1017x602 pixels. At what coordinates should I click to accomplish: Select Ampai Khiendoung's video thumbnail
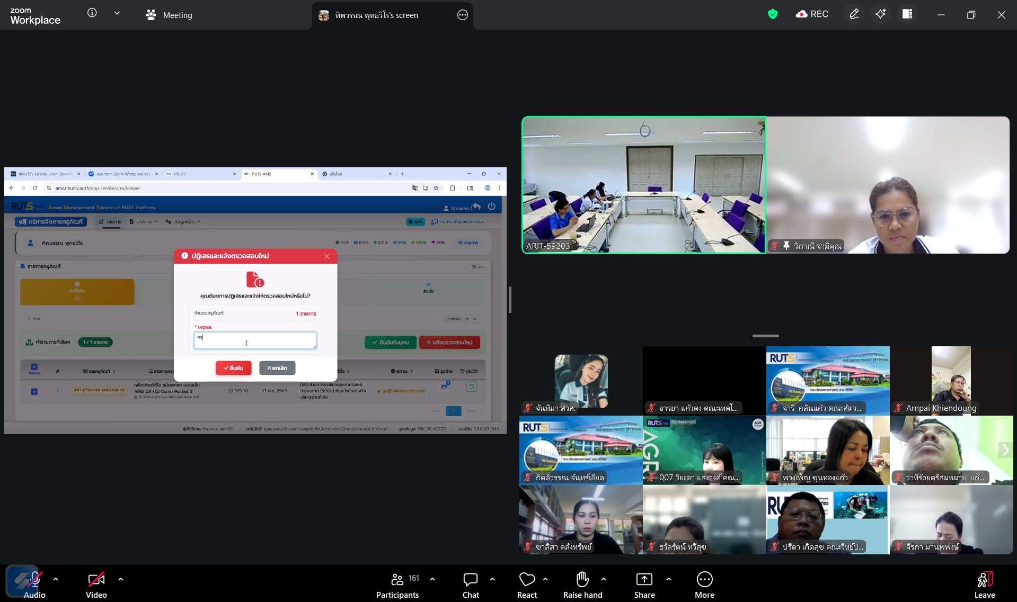[x=951, y=380]
